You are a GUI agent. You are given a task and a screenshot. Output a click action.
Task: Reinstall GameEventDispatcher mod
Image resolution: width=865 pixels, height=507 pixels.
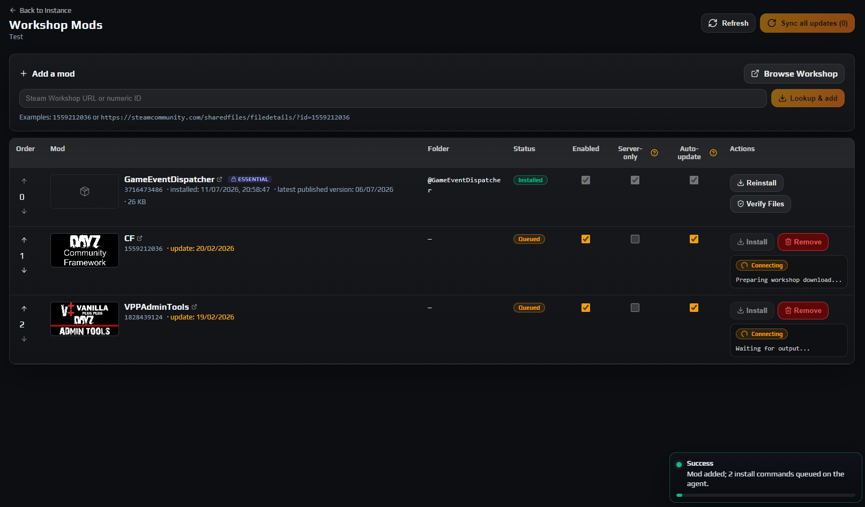757,183
